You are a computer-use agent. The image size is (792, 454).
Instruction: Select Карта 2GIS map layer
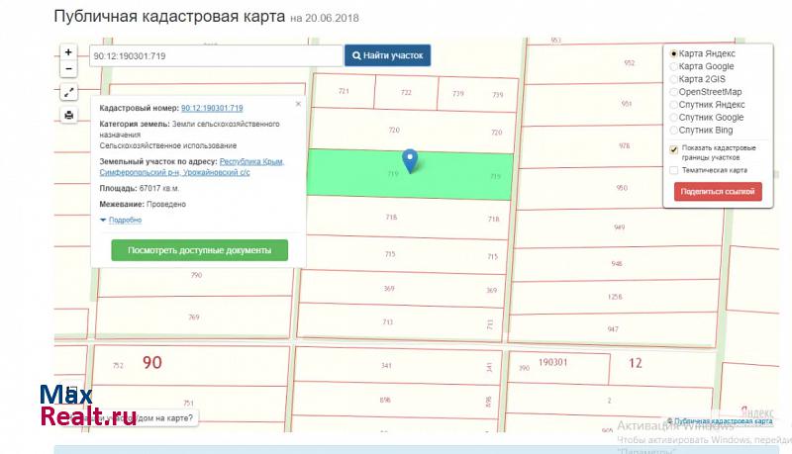click(x=674, y=79)
